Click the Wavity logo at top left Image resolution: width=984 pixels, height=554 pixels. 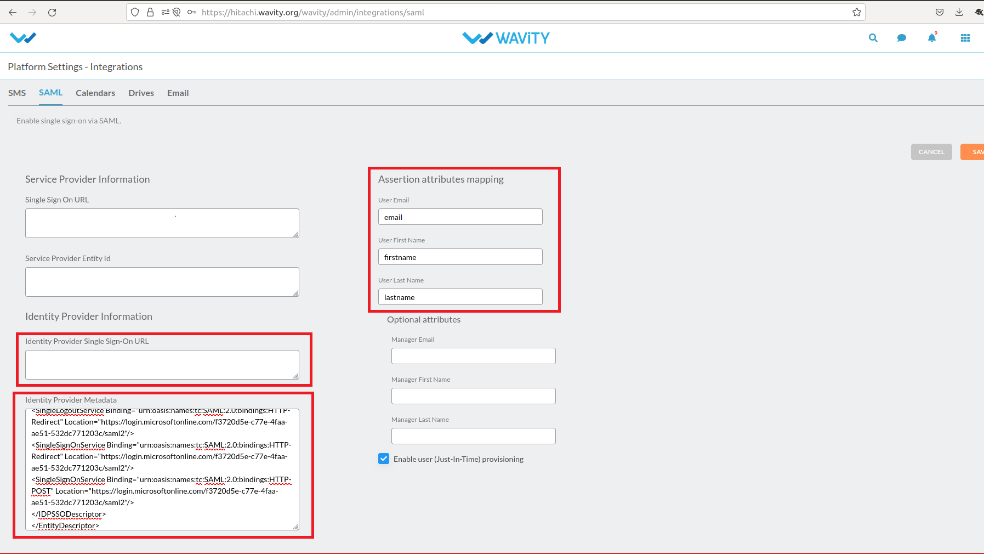pyautogui.click(x=23, y=38)
